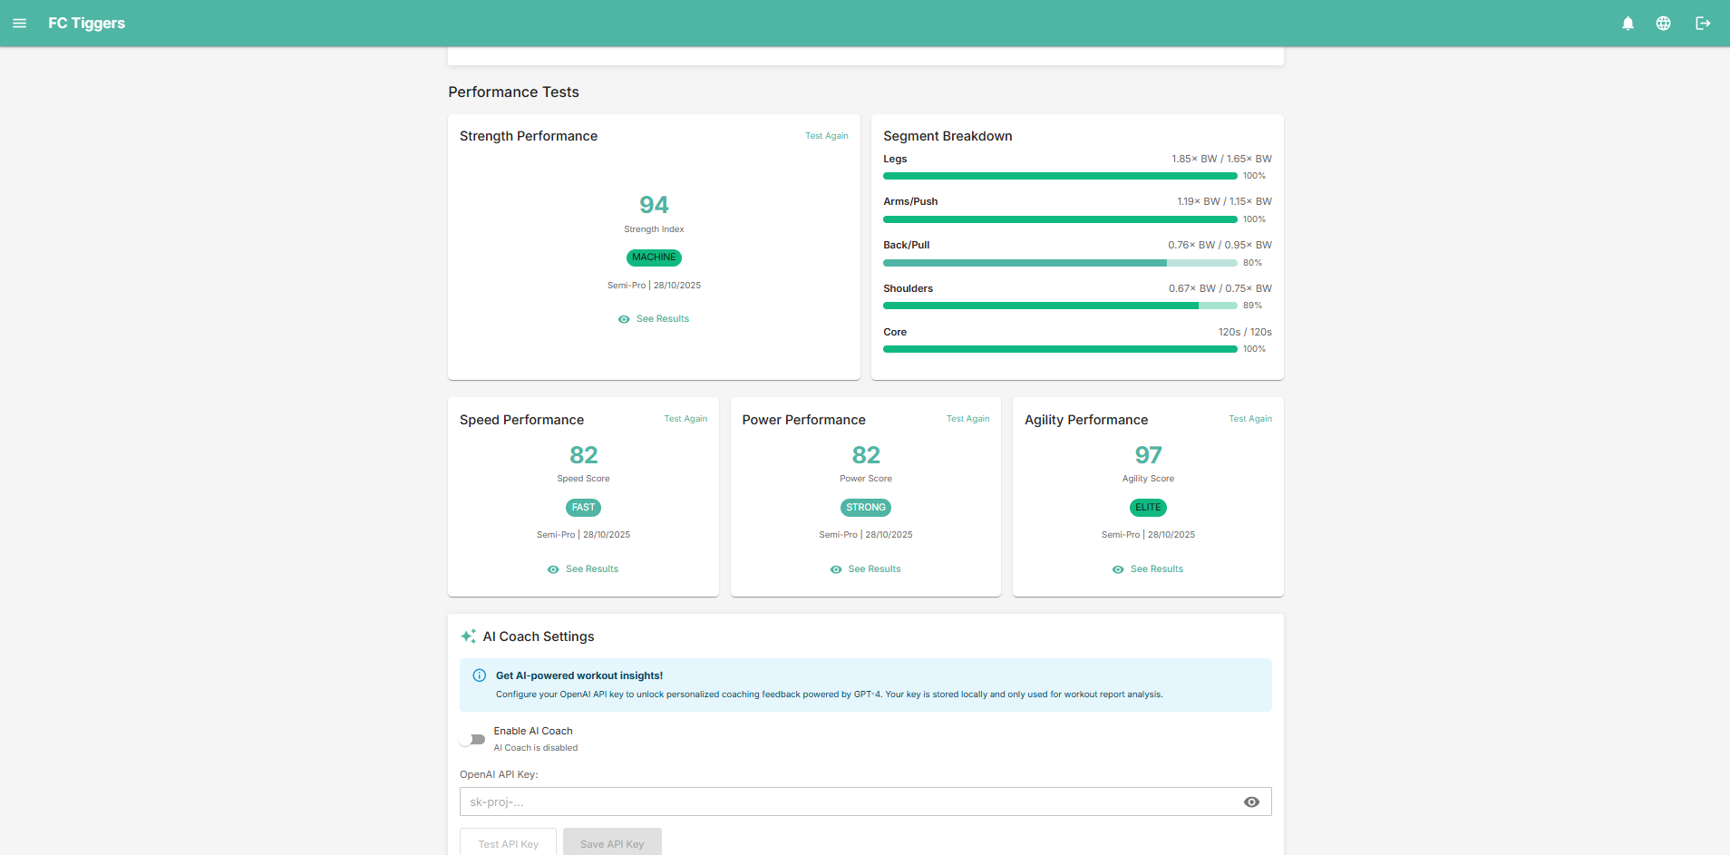
Task: Click the Segment Breakdown heading
Action: pyautogui.click(x=948, y=136)
